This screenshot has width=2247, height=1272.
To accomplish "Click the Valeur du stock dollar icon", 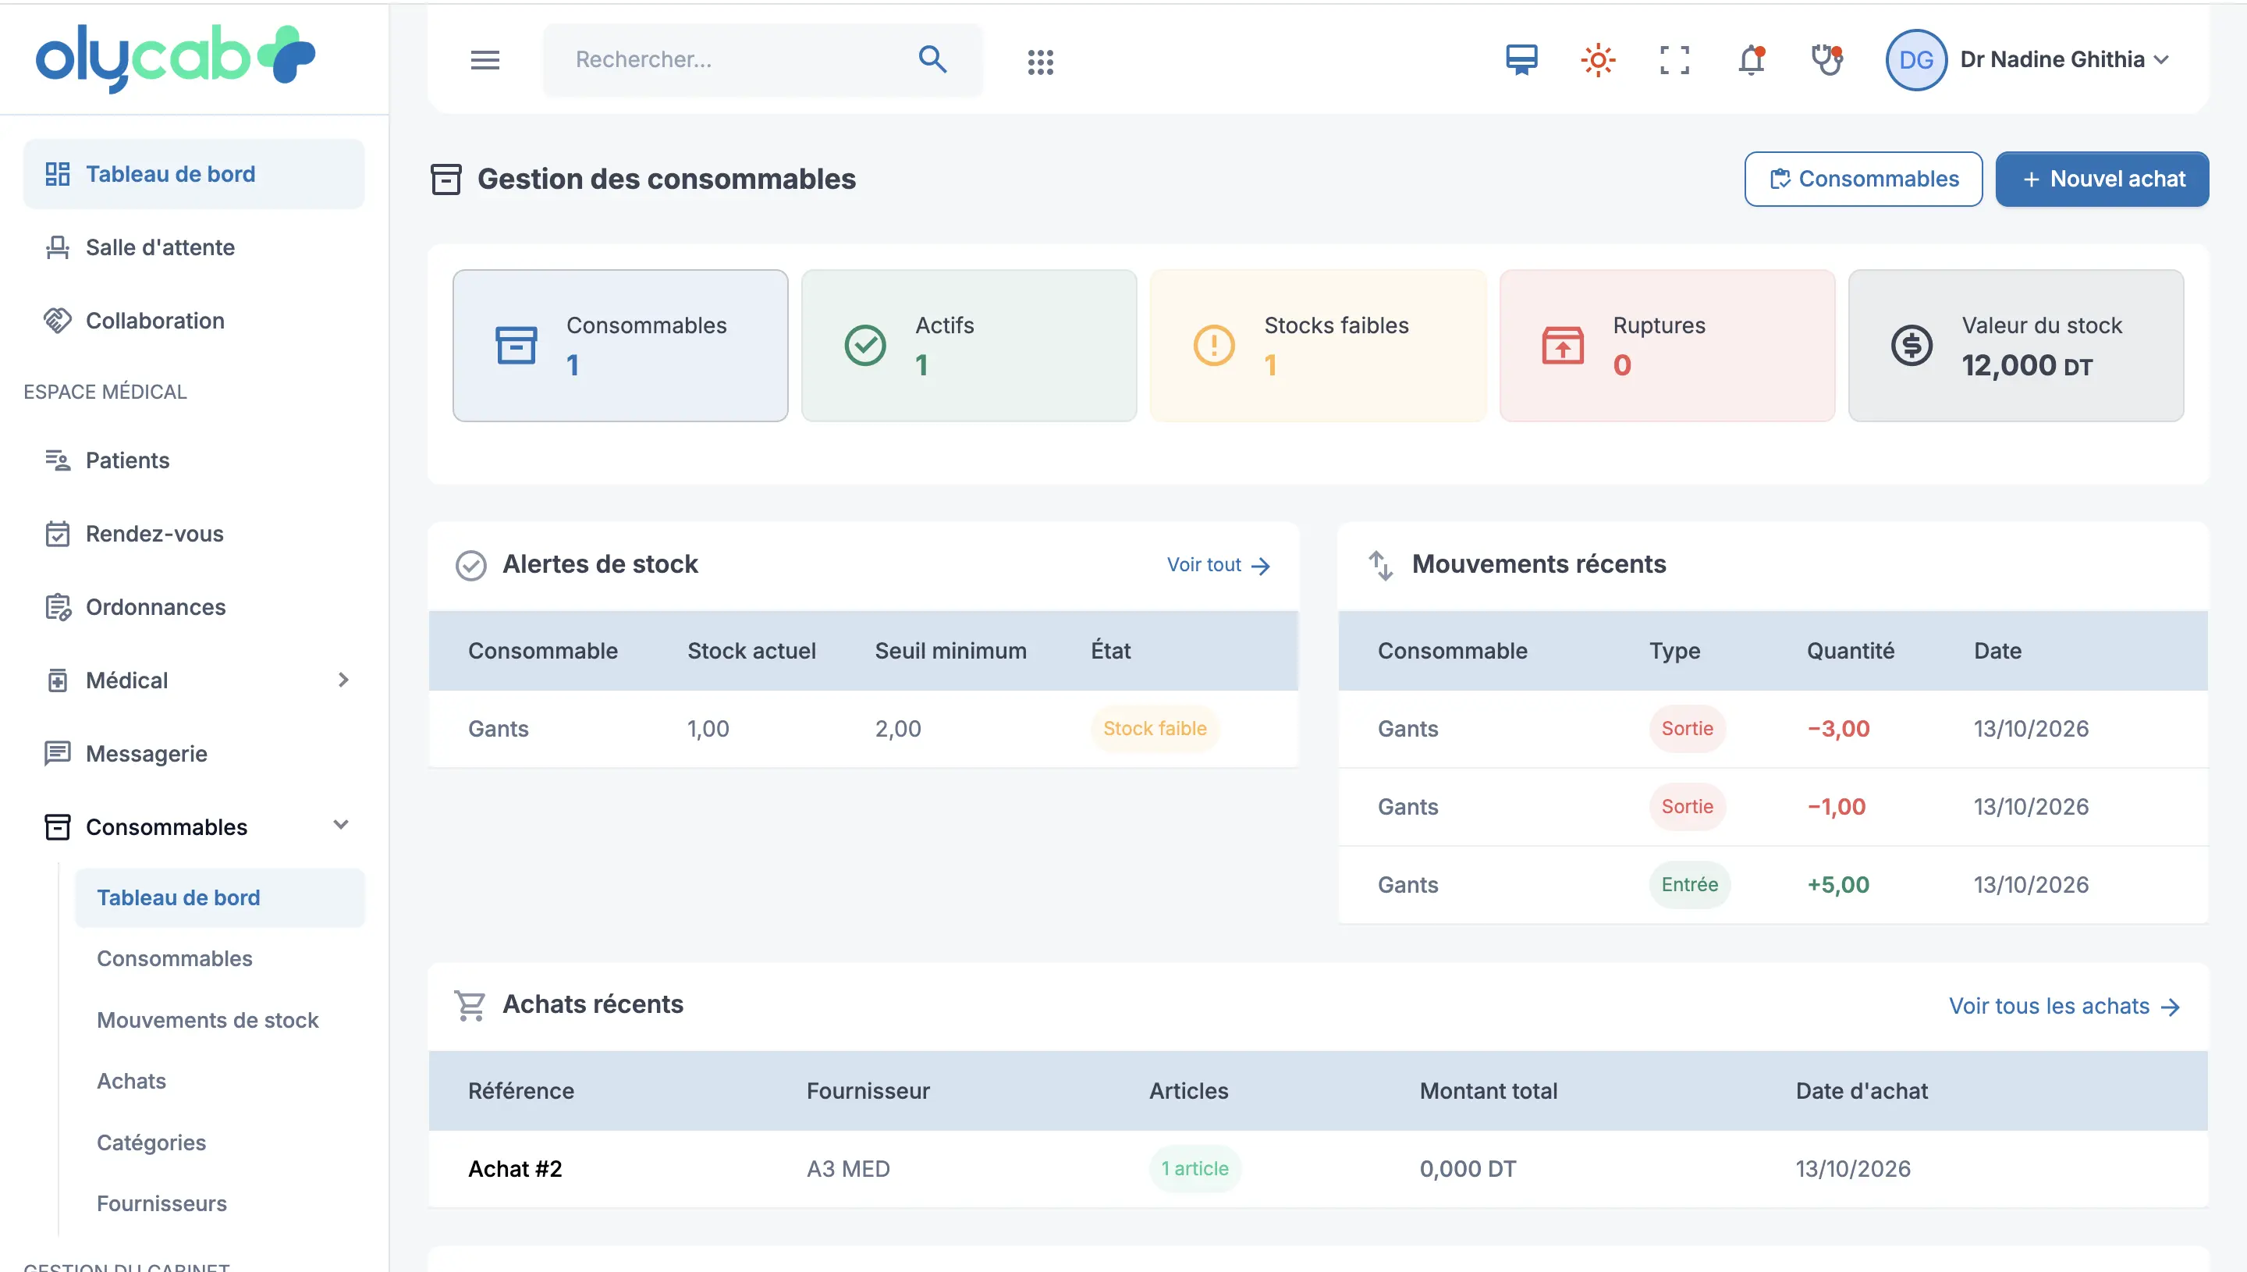I will coord(1912,345).
